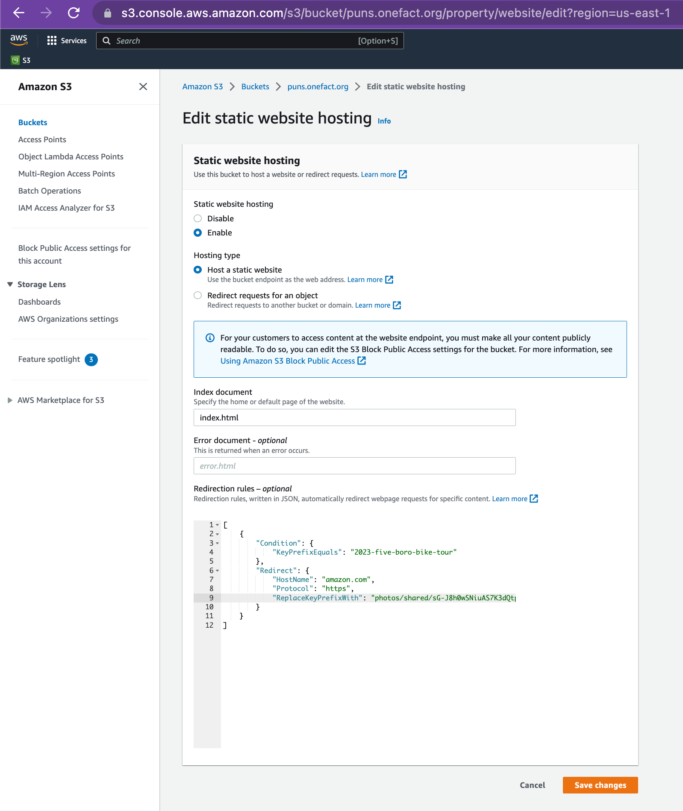Viewport: 683px width, 811px height.
Task: Click the "Protocol": "https" line
Action: (313, 589)
